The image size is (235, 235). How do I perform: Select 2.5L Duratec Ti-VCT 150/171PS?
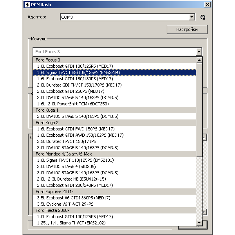tap(114, 141)
